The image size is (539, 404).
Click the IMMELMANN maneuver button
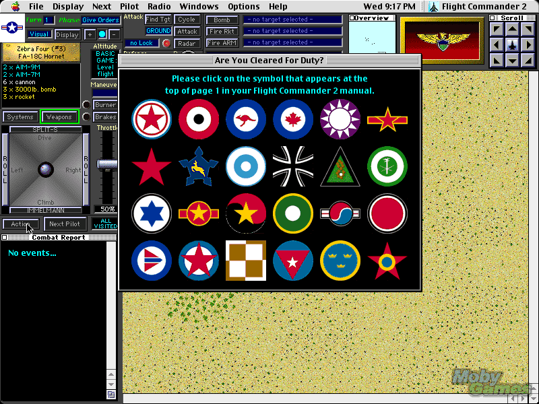[x=45, y=210]
